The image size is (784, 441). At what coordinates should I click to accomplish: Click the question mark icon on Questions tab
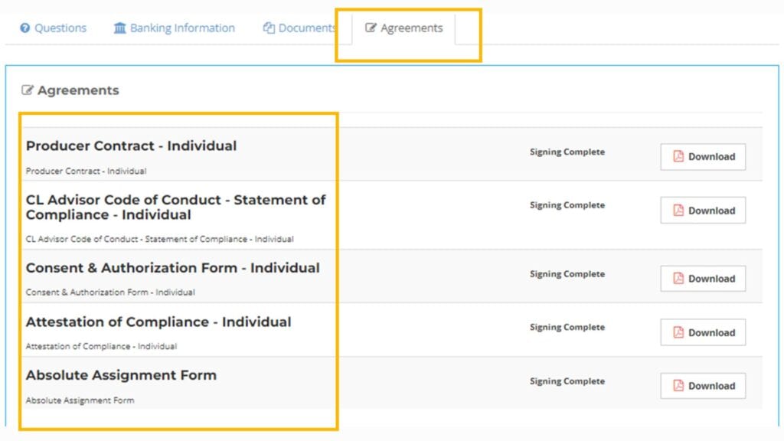pyautogui.click(x=24, y=28)
